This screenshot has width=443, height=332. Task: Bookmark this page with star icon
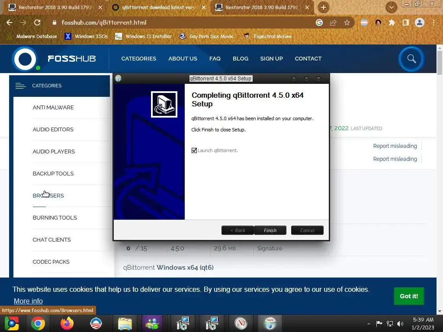click(x=347, y=22)
